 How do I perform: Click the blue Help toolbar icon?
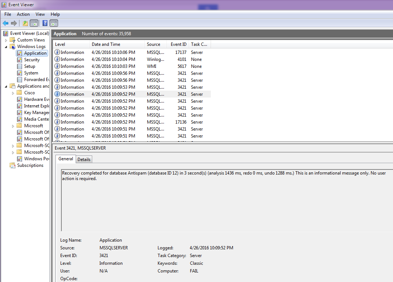(45, 23)
